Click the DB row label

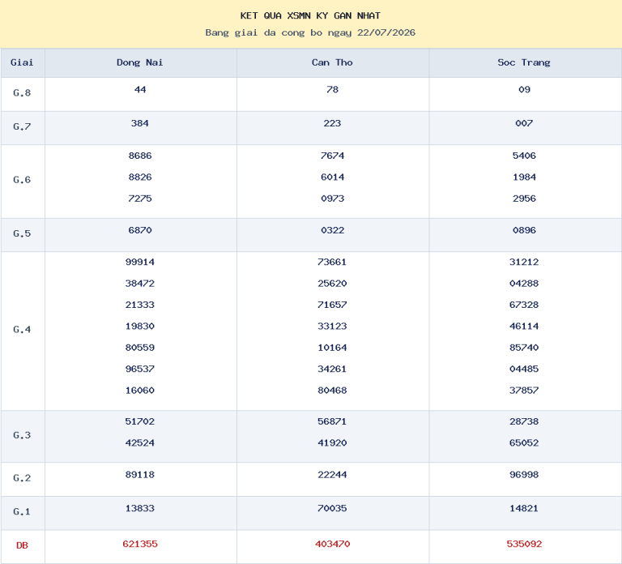click(22, 545)
